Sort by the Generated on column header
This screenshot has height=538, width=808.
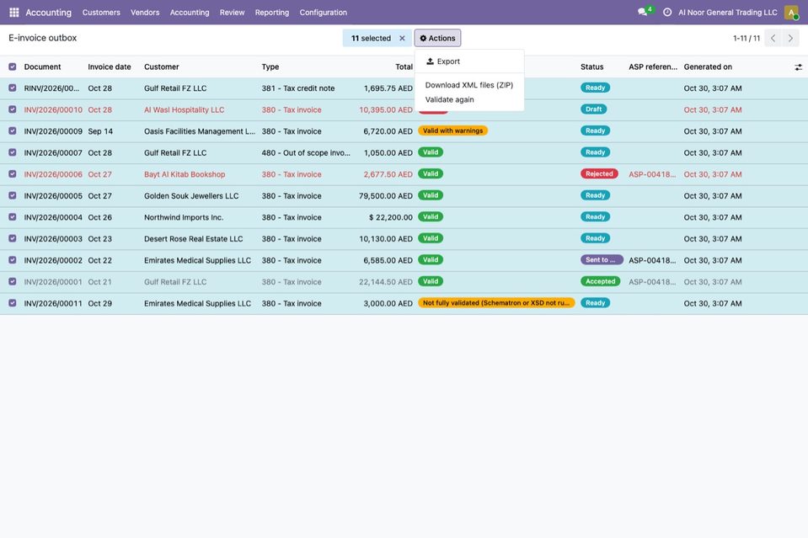708,67
